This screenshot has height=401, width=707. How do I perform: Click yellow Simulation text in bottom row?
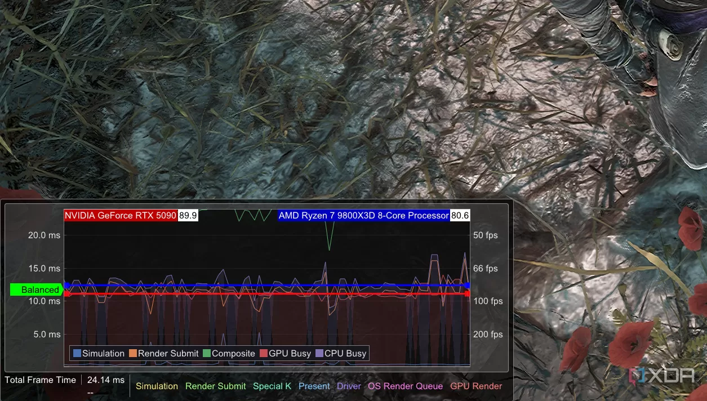click(x=157, y=386)
